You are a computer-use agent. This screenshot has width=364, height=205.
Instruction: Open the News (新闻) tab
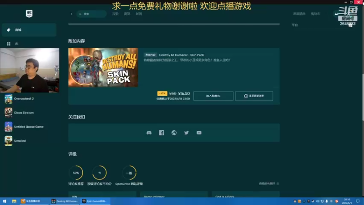[x=139, y=14]
